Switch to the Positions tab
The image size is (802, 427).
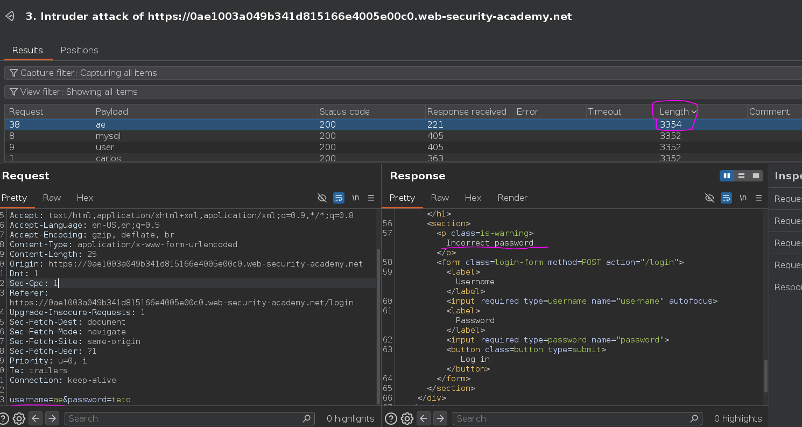[79, 50]
